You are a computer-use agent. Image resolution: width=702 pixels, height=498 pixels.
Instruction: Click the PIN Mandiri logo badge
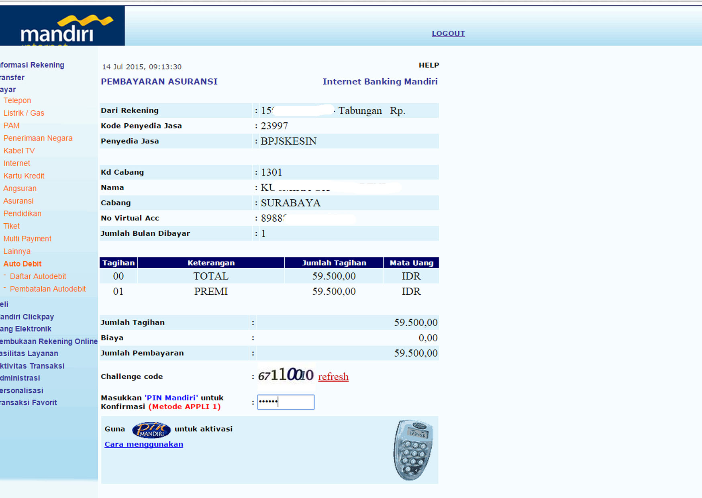[x=151, y=430]
